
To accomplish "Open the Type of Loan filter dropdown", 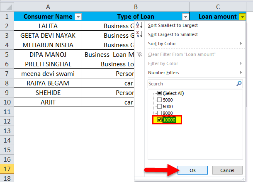I will click(185, 17).
